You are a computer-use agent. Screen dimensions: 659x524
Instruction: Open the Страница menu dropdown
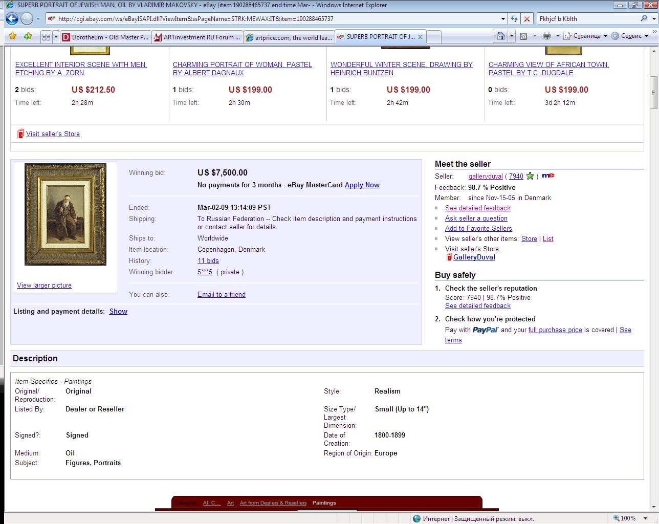coord(586,36)
